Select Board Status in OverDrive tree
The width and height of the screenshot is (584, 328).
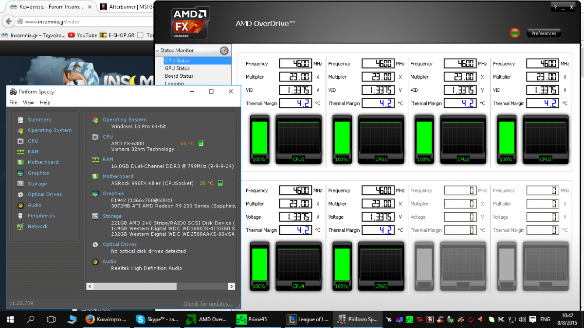point(179,76)
